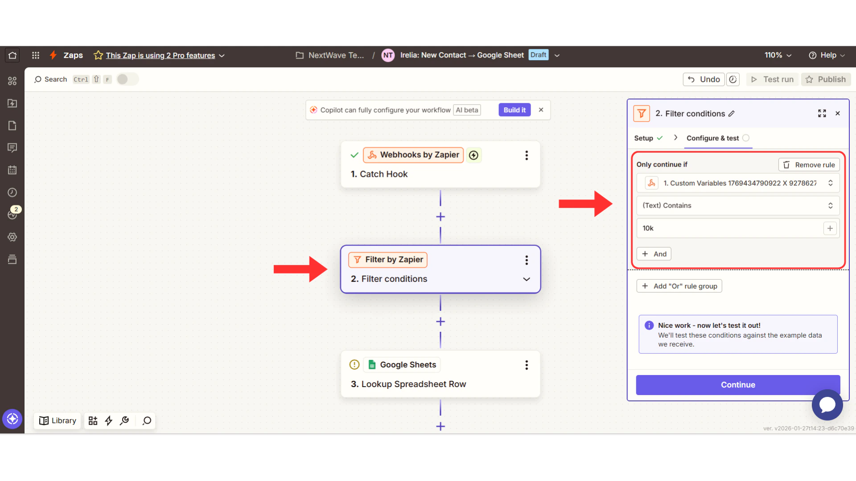Select the wrench tool in the bottom toolbar

point(124,420)
